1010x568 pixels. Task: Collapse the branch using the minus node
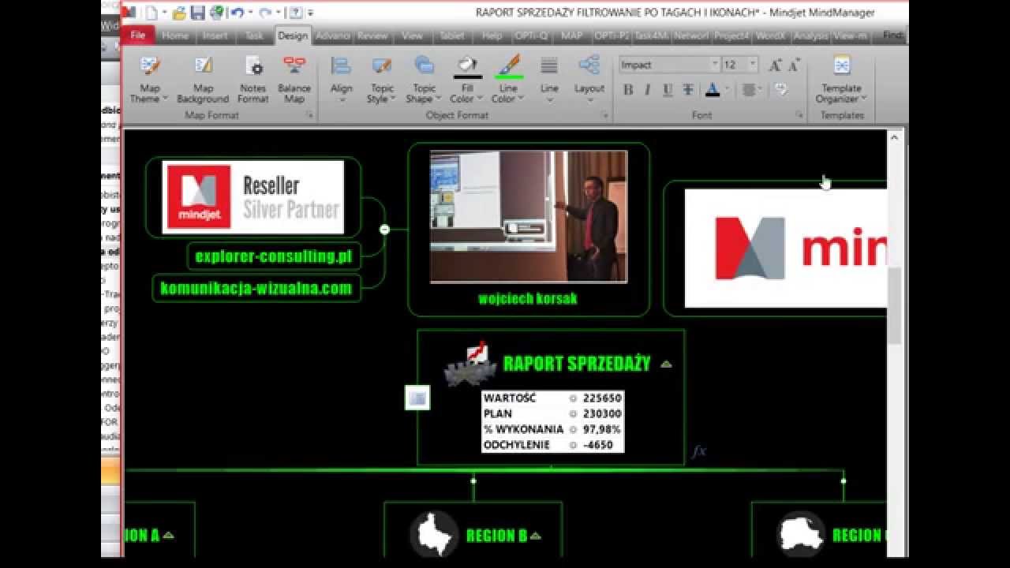[x=384, y=230]
